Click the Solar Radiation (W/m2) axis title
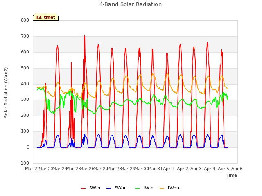262x196 pixels. tap(6, 93)
